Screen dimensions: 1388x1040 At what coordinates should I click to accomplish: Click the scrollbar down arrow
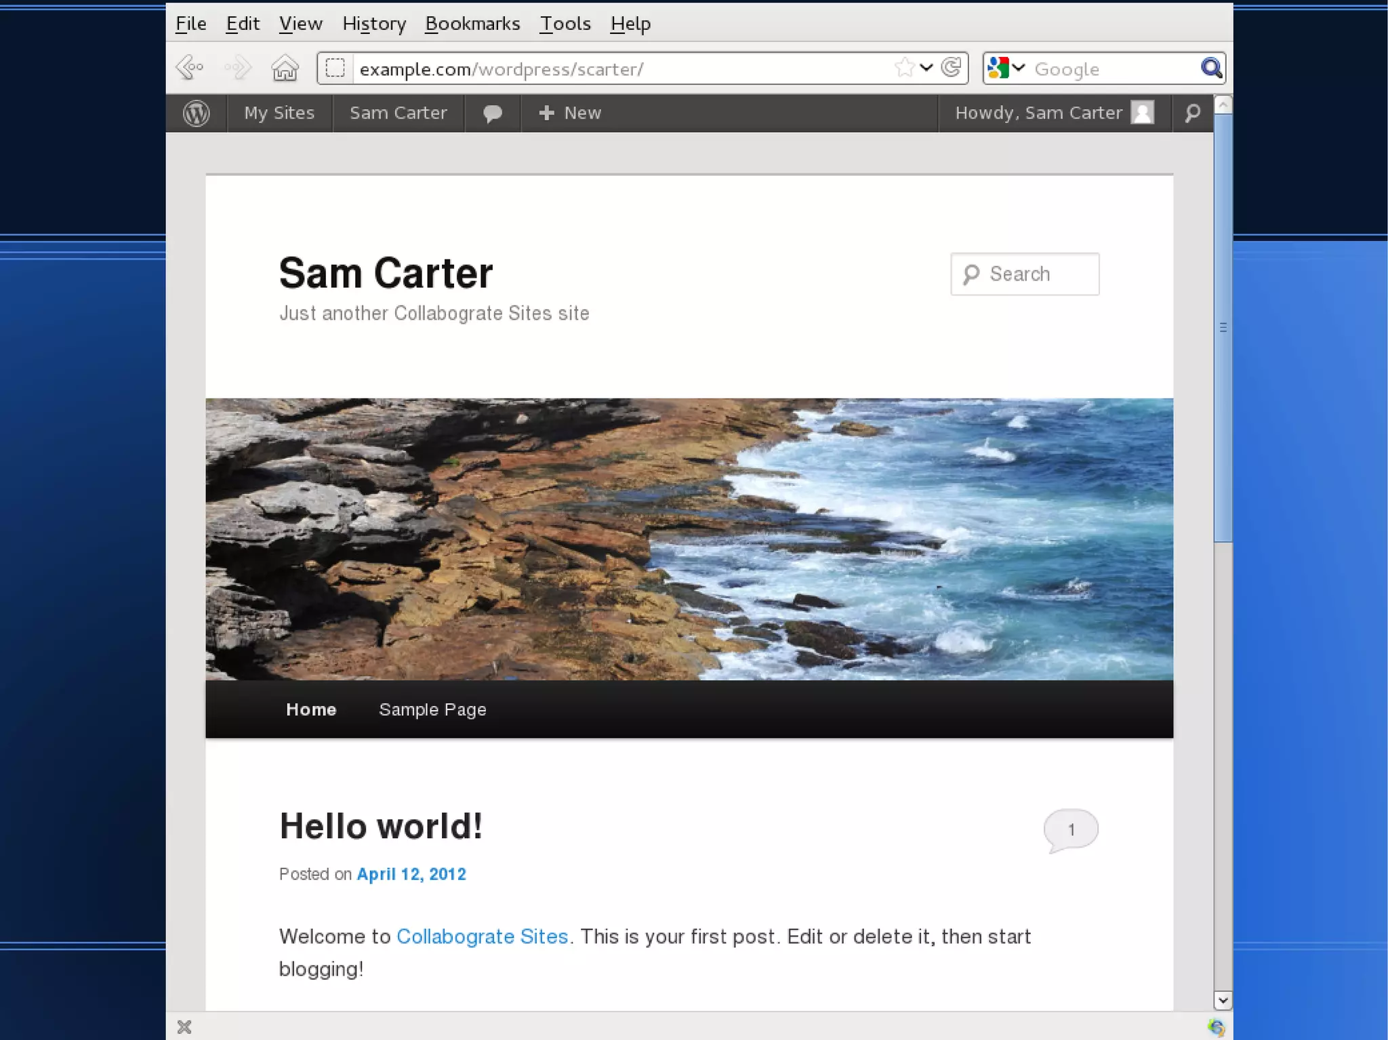tap(1223, 1000)
